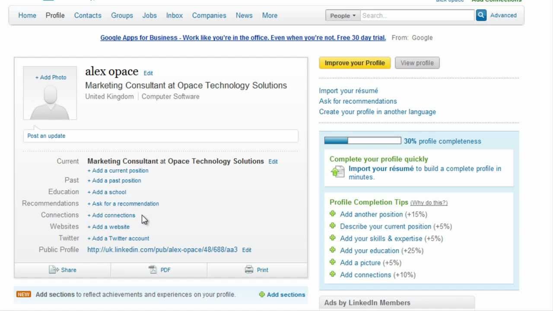Click + Add a website
Screen dimensions: 553x311
pyautogui.click(x=108, y=227)
